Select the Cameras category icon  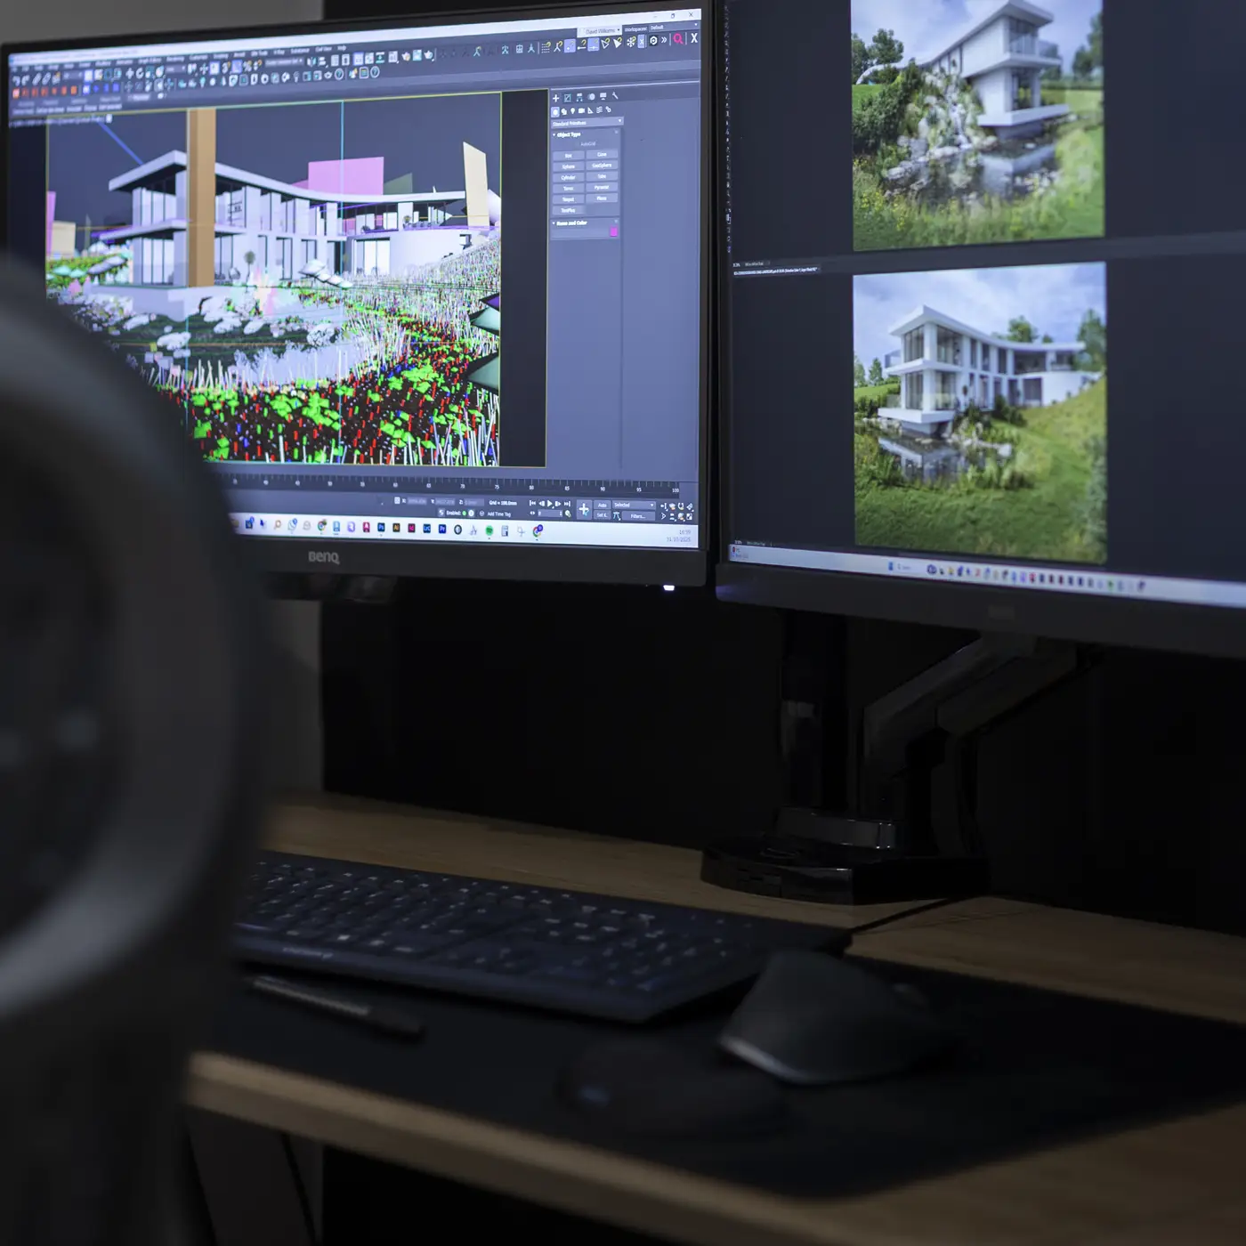[581, 111]
